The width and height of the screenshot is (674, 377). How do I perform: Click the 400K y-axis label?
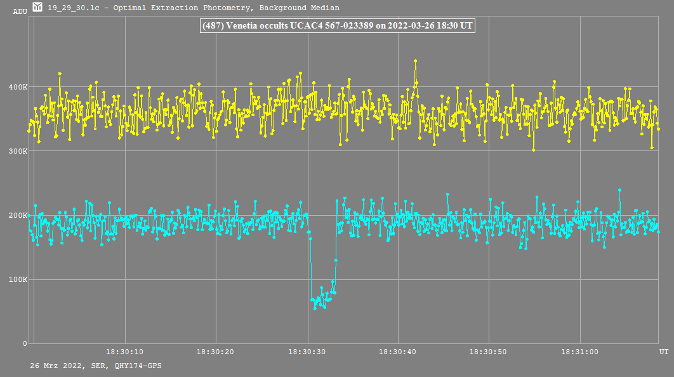18,87
